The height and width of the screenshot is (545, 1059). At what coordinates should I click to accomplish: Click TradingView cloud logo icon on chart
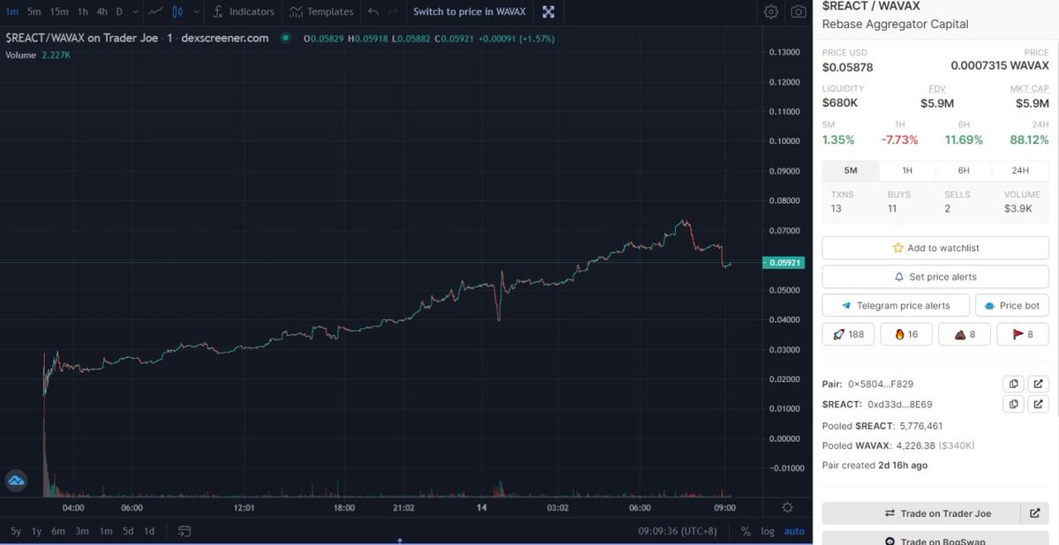pos(16,481)
